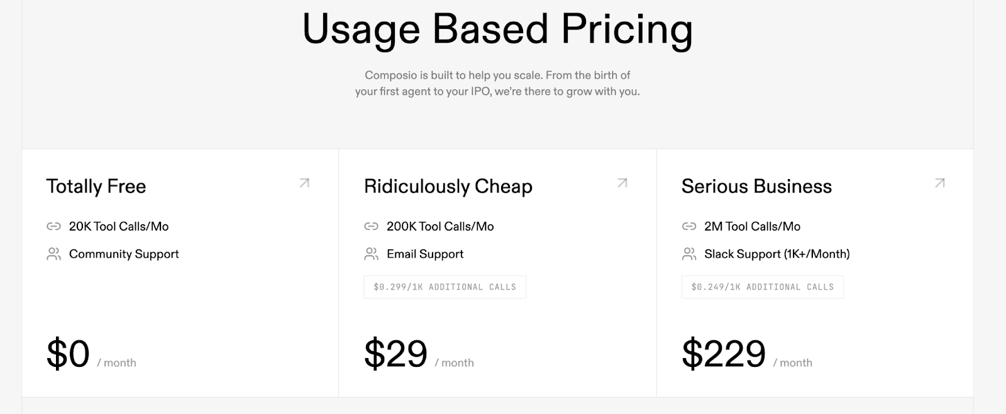Screen dimensions: 1006x414
Task: Click the Composio scale description paragraph
Action: [x=497, y=84]
